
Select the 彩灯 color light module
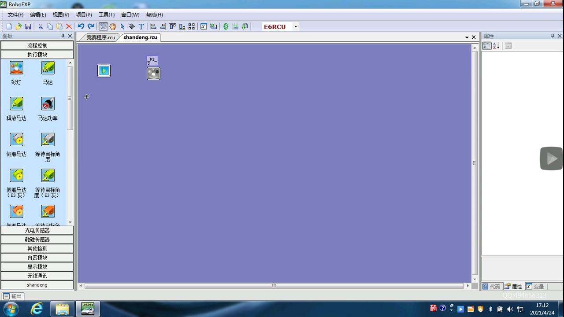pos(16,68)
